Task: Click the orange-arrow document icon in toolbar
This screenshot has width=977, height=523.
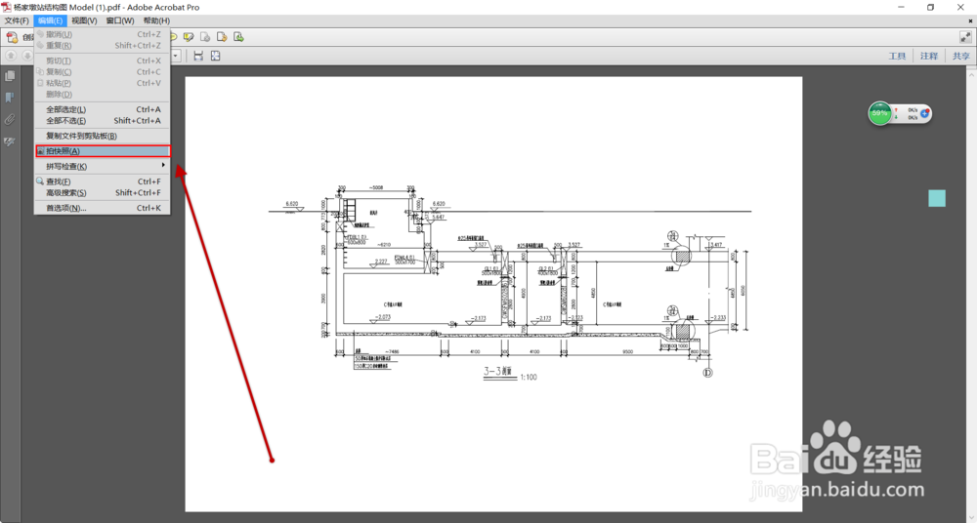Action: coord(221,37)
